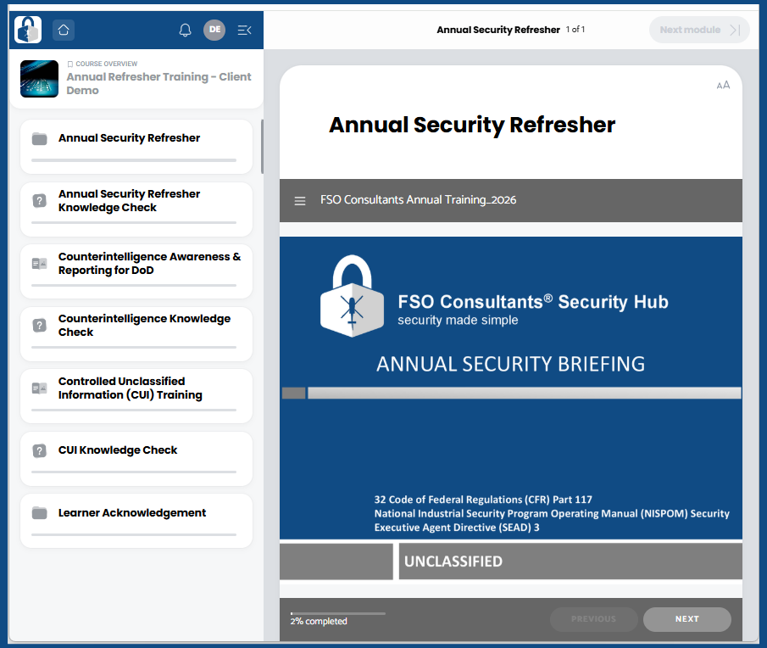Click the course thumbnail image

click(x=39, y=79)
